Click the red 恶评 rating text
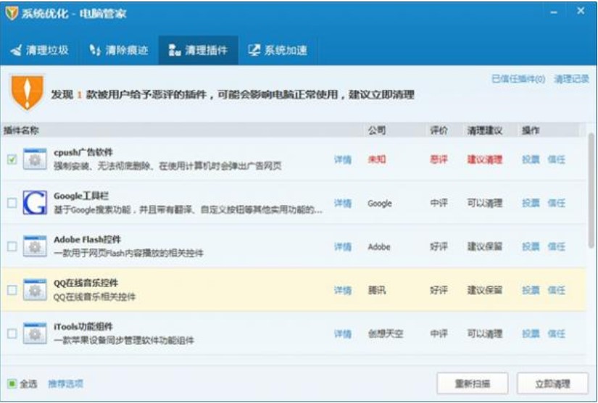598x403 pixels. coord(439,159)
